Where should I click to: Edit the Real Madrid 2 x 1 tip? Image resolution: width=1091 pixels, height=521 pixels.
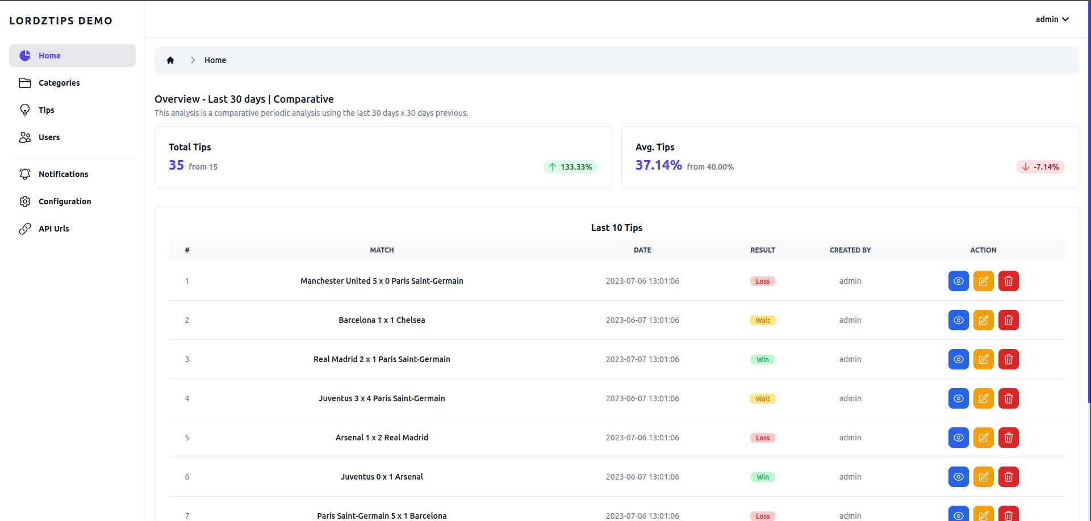click(x=983, y=359)
